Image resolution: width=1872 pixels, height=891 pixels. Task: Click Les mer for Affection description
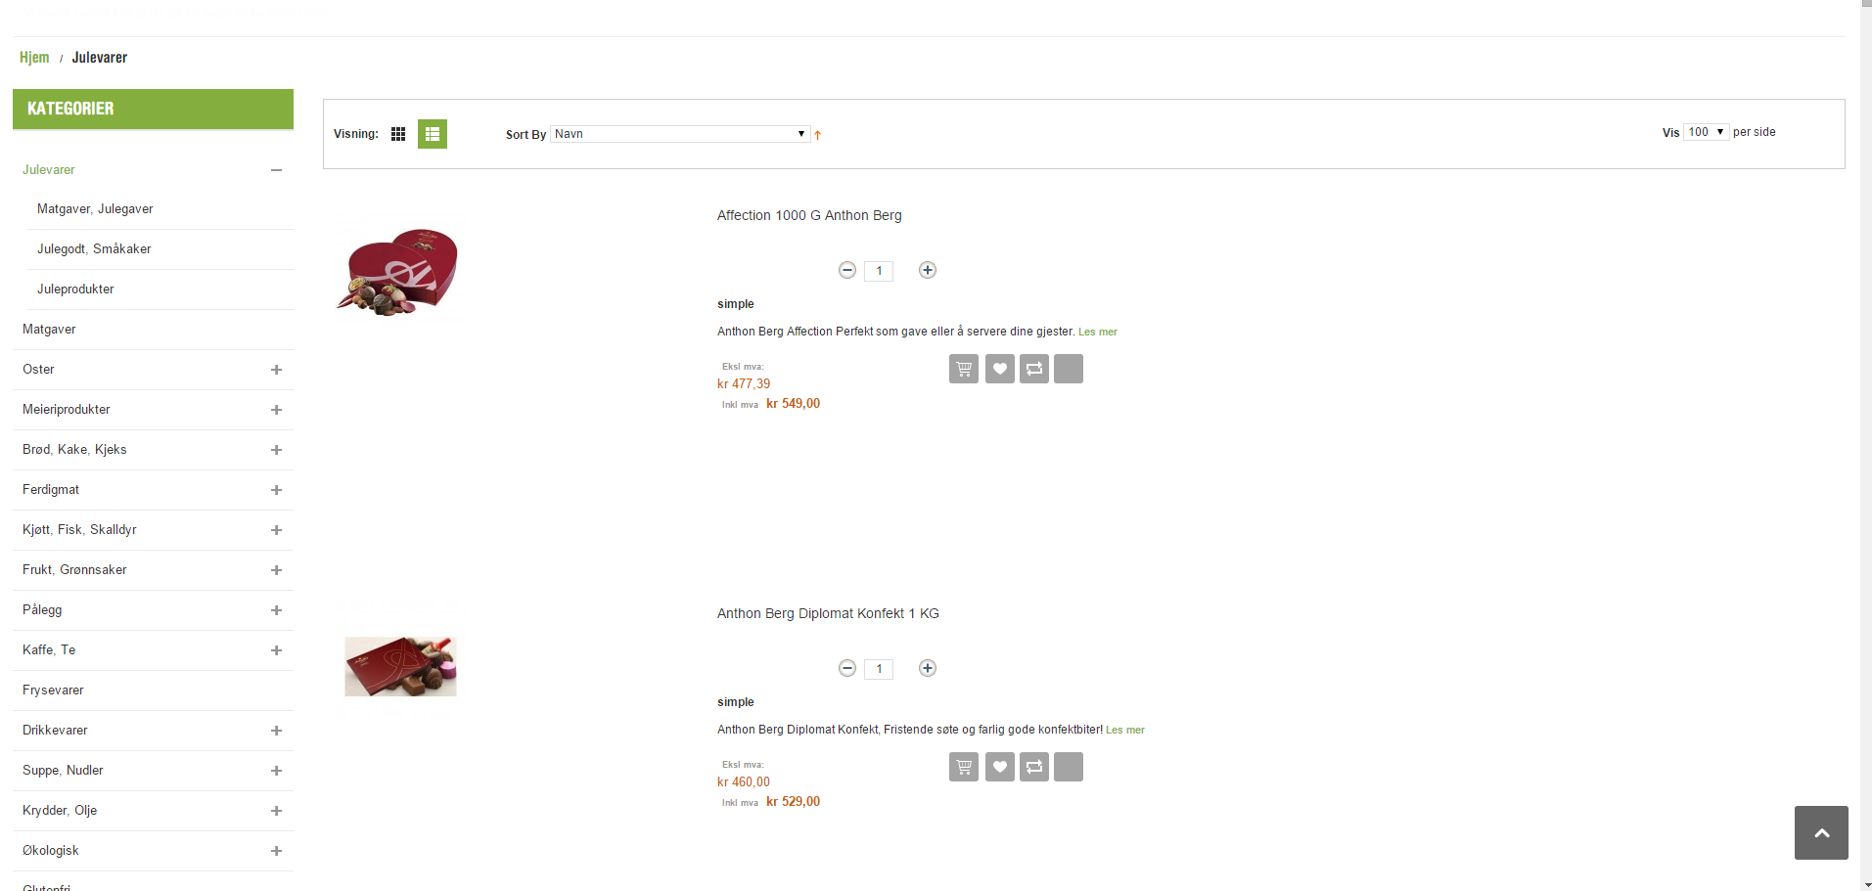[x=1098, y=333]
